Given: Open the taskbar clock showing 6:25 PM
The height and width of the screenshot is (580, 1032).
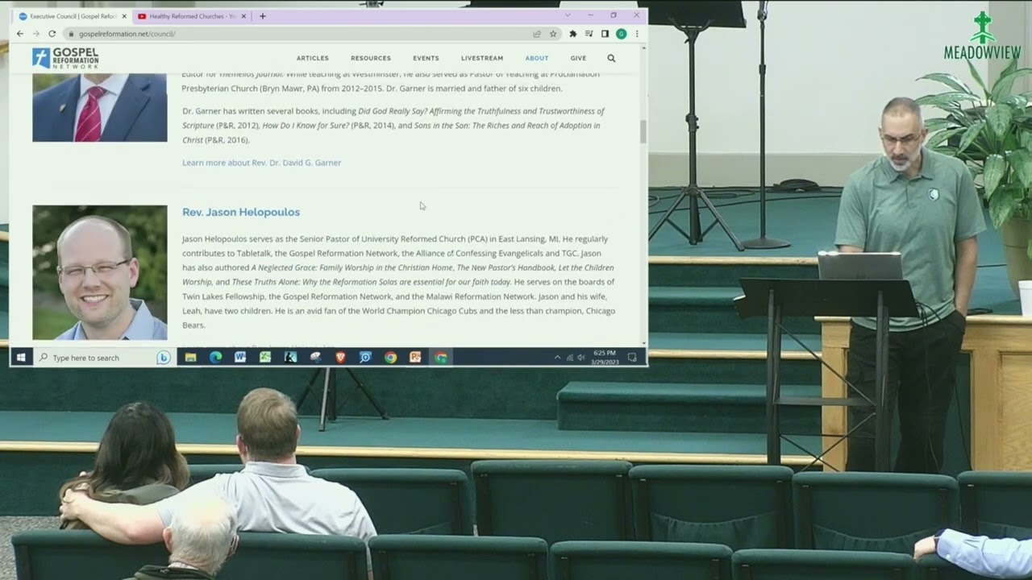Looking at the screenshot, I should [x=605, y=358].
